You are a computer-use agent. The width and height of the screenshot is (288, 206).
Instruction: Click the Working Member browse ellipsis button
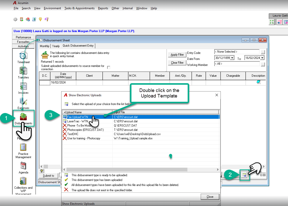coord(263,64)
